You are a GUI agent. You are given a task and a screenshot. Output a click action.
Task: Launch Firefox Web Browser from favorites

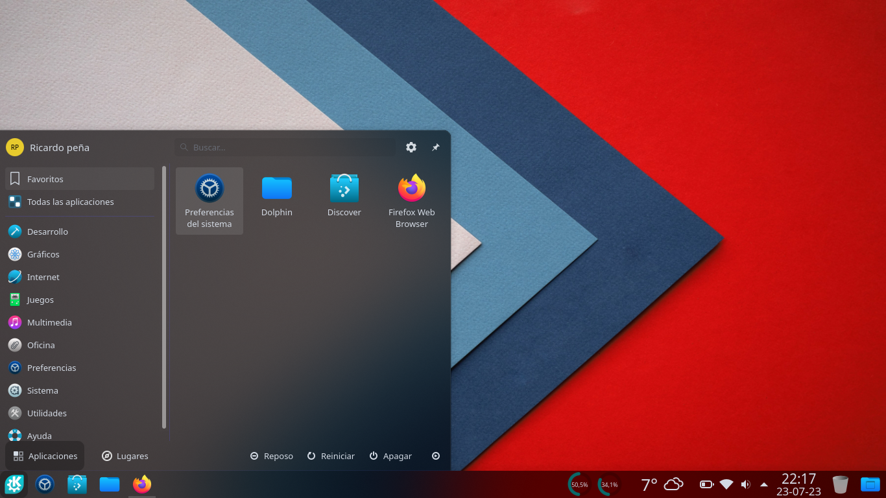(x=412, y=200)
